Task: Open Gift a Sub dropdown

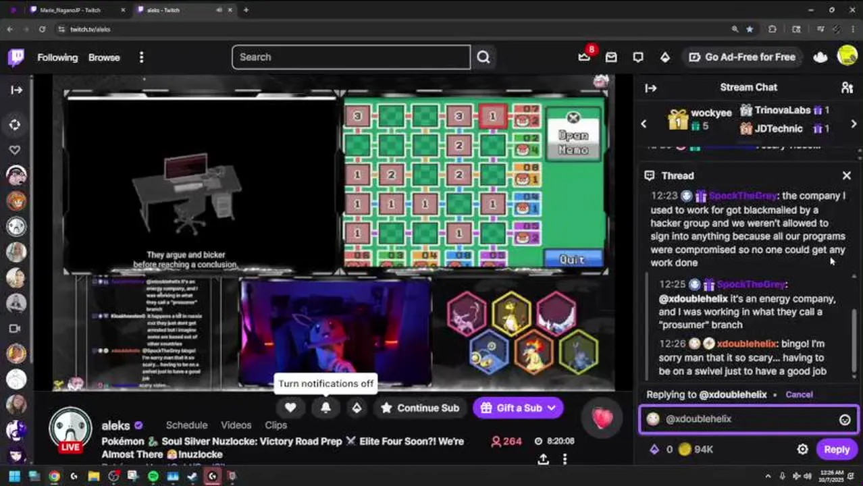Action: pyautogui.click(x=518, y=408)
